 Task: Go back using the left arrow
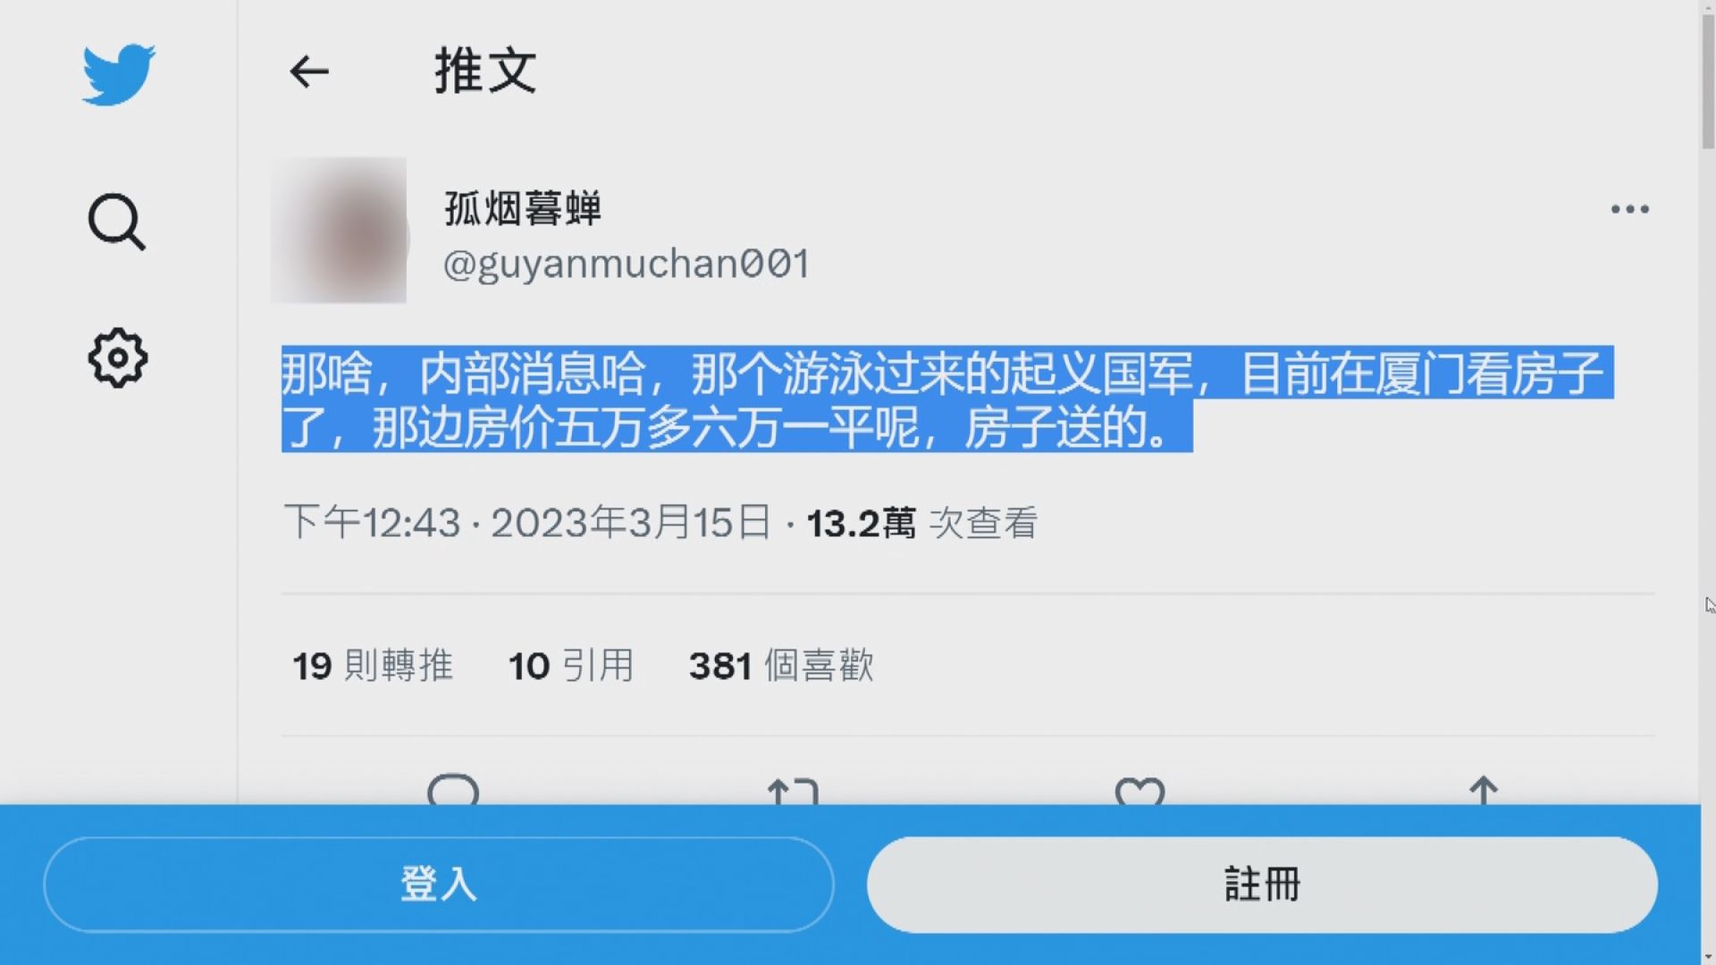pos(309,71)
